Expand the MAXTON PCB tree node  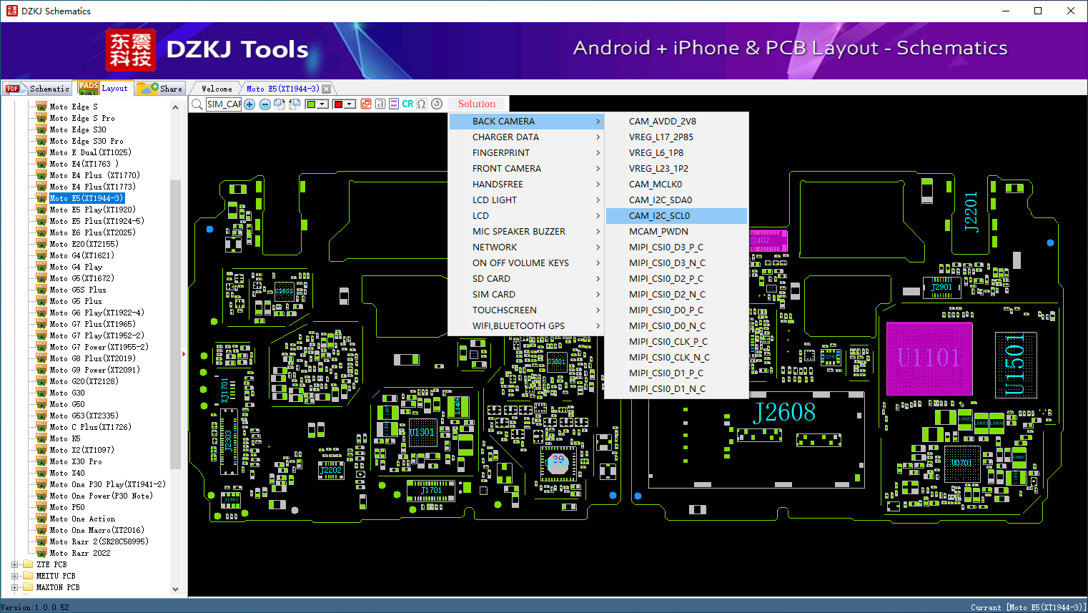point(15,587)
